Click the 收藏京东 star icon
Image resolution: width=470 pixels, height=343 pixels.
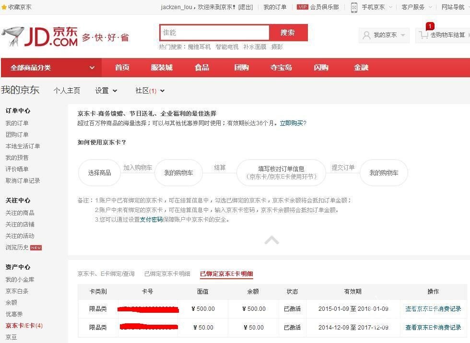[x=4, y=7]
